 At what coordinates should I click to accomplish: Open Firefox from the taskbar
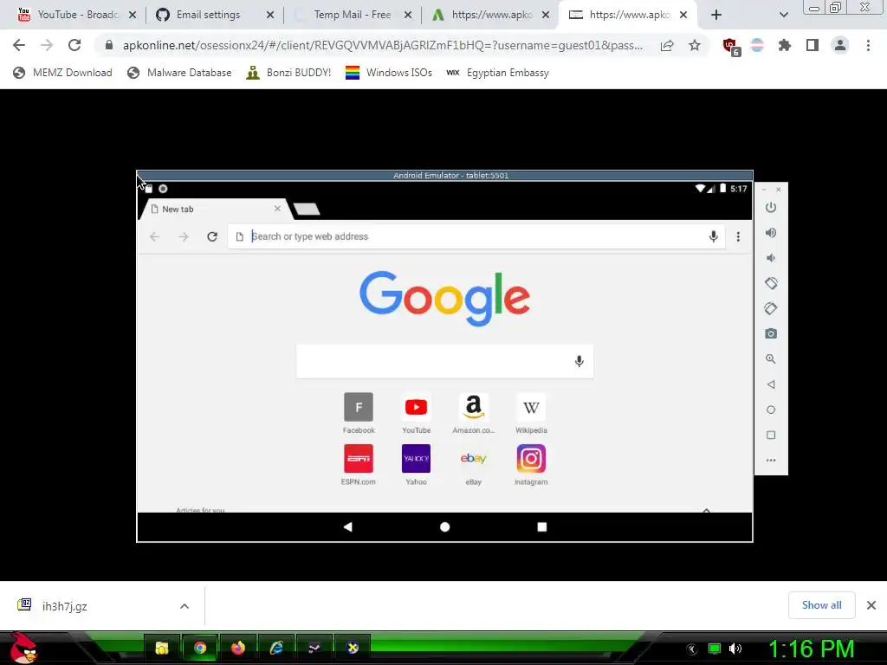tap(238, 648)
